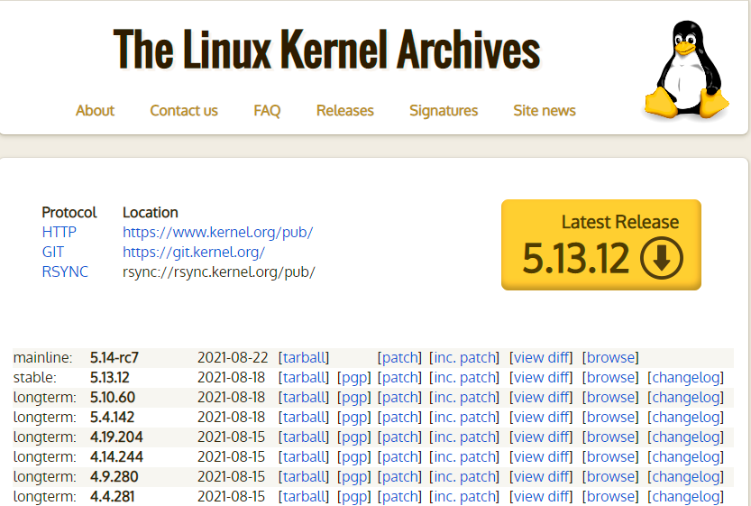The image size is (751, 506).
Task: Select version text 4.19.204
Action: point(116,437)
